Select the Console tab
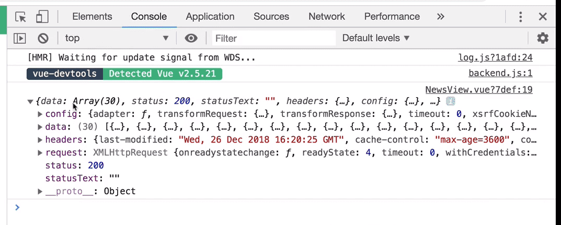This screenshot has height=225, width=561. (149, 16)
